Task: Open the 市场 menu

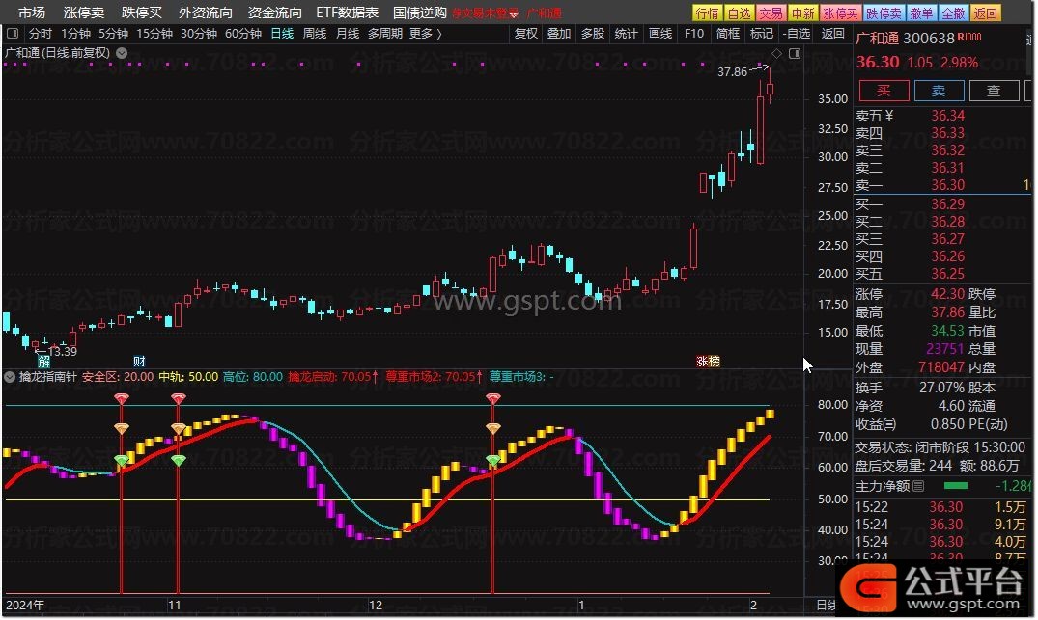Action: tap(32, 13)
